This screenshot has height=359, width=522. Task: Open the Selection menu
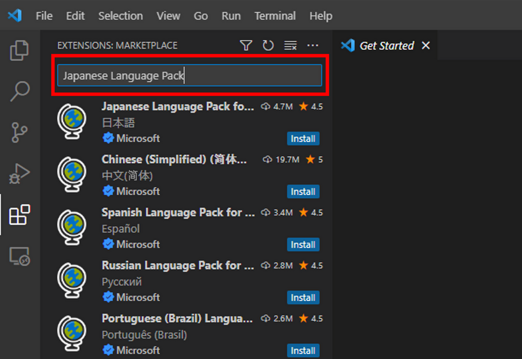[121, 16]
